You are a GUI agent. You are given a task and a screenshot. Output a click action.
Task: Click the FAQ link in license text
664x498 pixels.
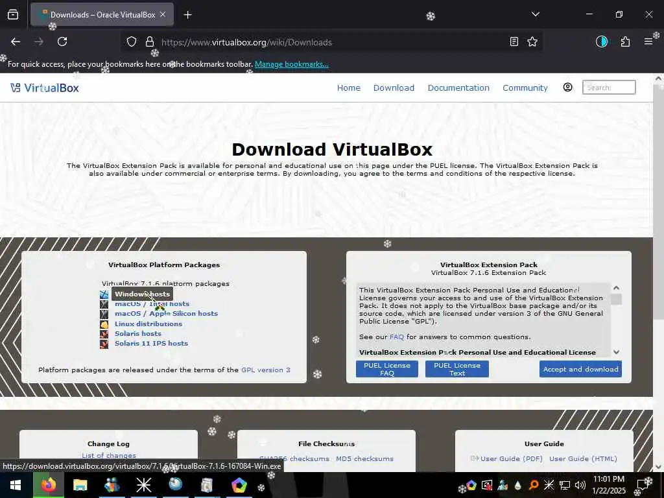click(x=397, y=337)
